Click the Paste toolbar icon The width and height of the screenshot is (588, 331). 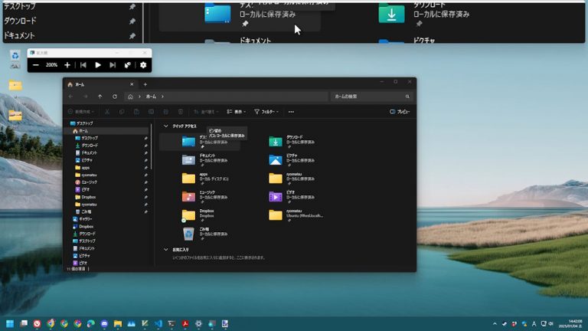(136, 111)
